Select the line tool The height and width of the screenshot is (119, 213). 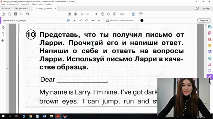[x=93, y=20]
